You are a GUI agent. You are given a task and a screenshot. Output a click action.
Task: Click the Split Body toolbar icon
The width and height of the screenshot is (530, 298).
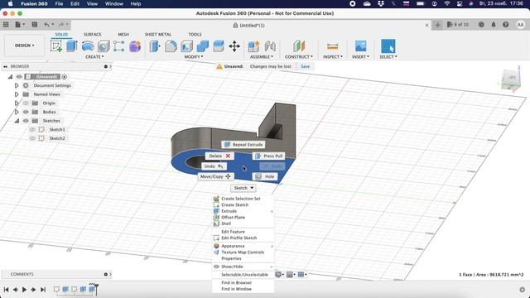point(219,46)
